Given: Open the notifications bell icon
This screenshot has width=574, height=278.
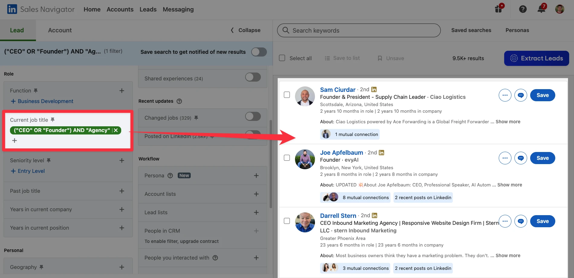Looking at the screenshot, I should coord(541,8).
